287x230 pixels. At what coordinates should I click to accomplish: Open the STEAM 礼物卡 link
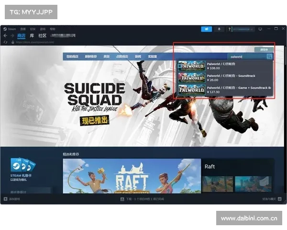pos(21,175)
